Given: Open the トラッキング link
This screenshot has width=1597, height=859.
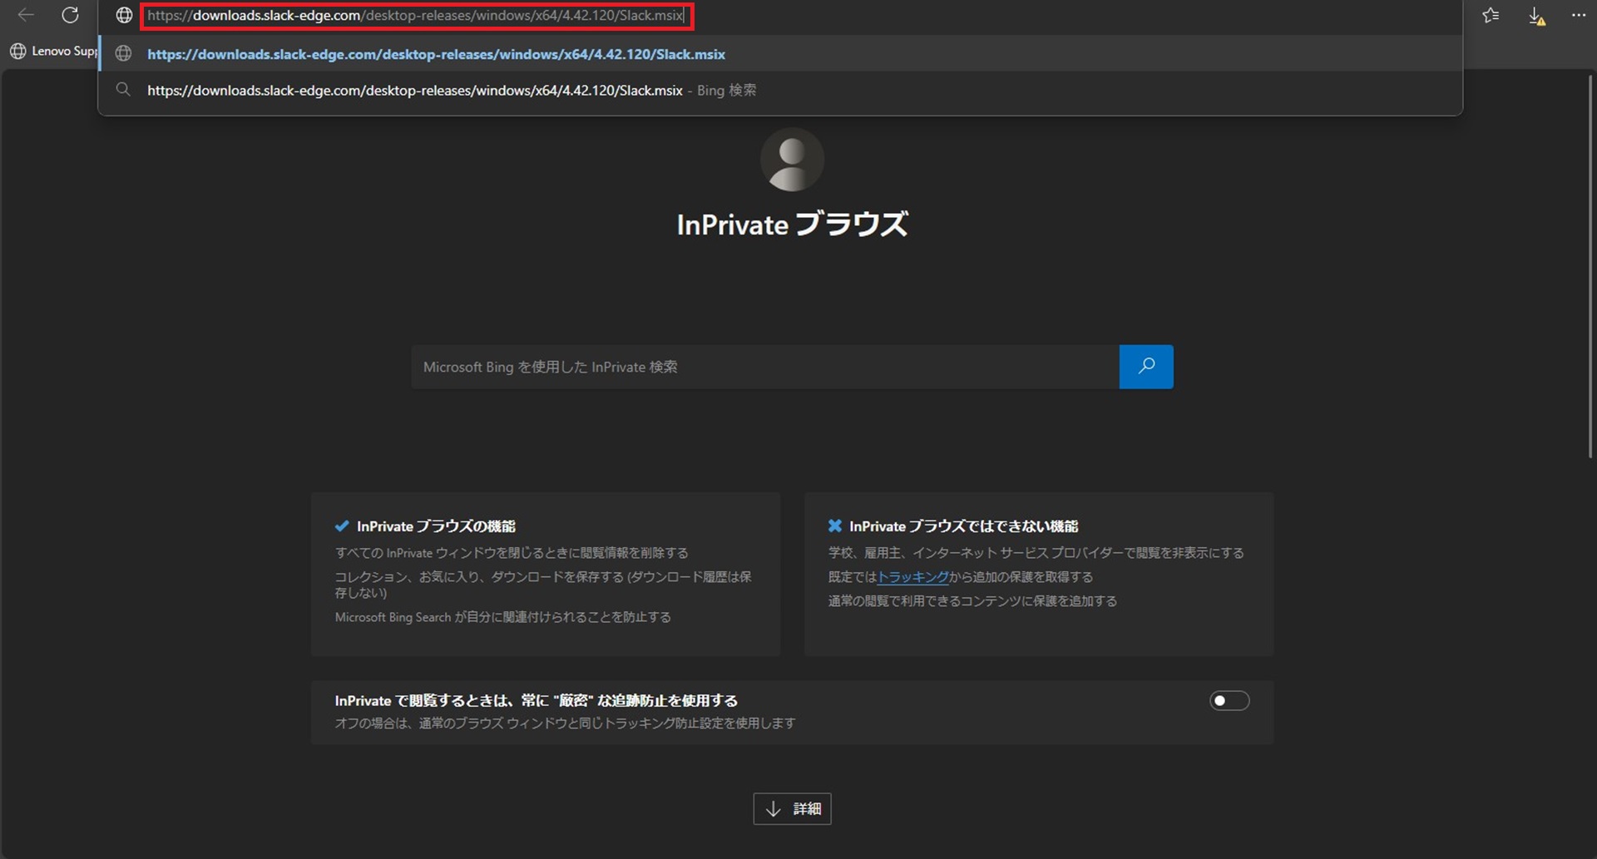Looking at the screenshot, I should click(x=913, y=576).
